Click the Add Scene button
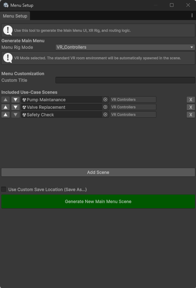The height and width of the screenshot is (288, 196). (x=98, y=172)
